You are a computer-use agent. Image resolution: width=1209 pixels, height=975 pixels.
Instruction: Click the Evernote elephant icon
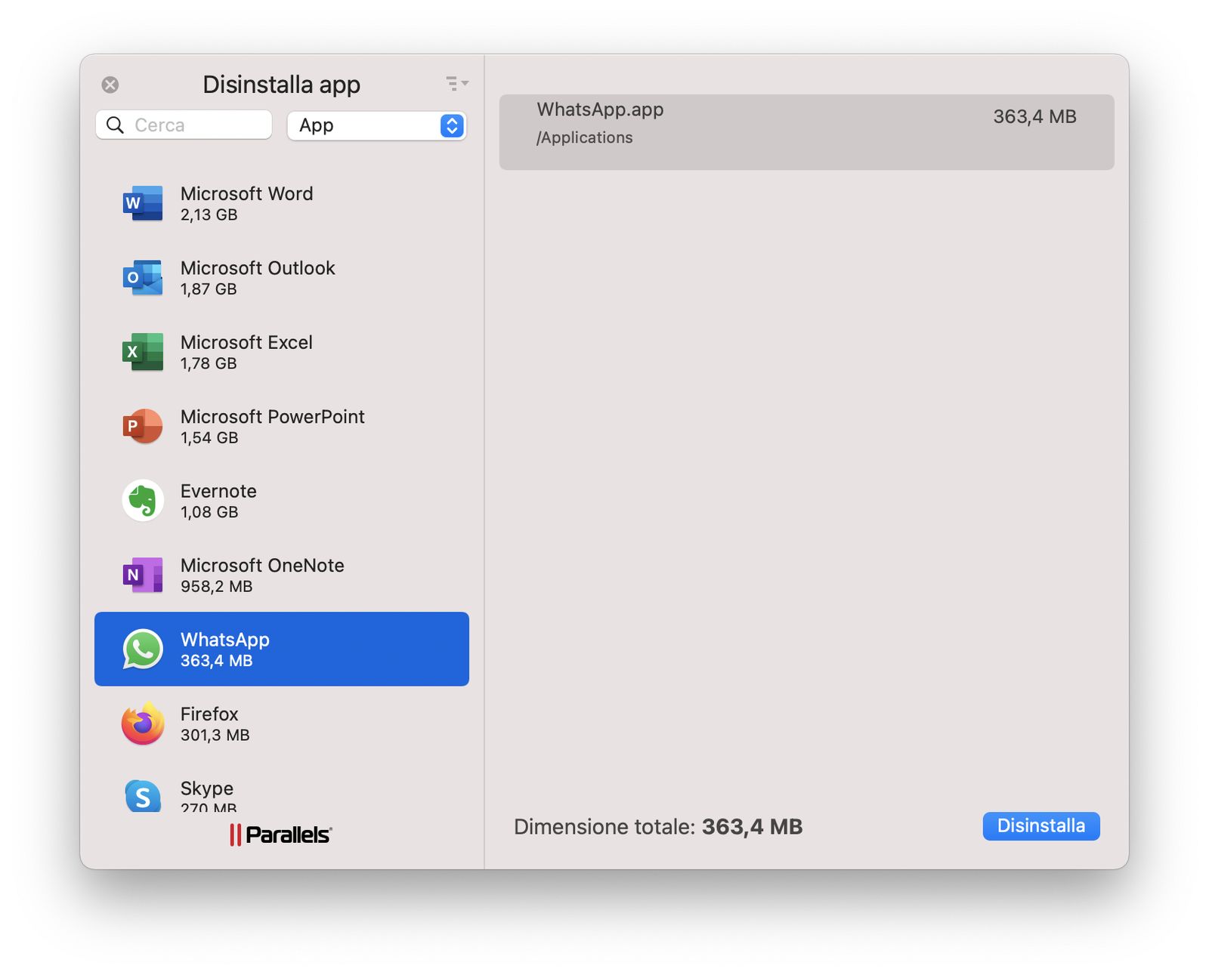click(143, 501)
